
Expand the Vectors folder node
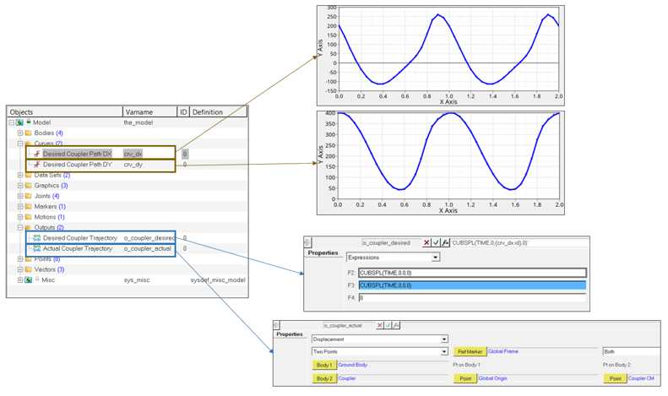pyautogui.click(x=20, y=269)
